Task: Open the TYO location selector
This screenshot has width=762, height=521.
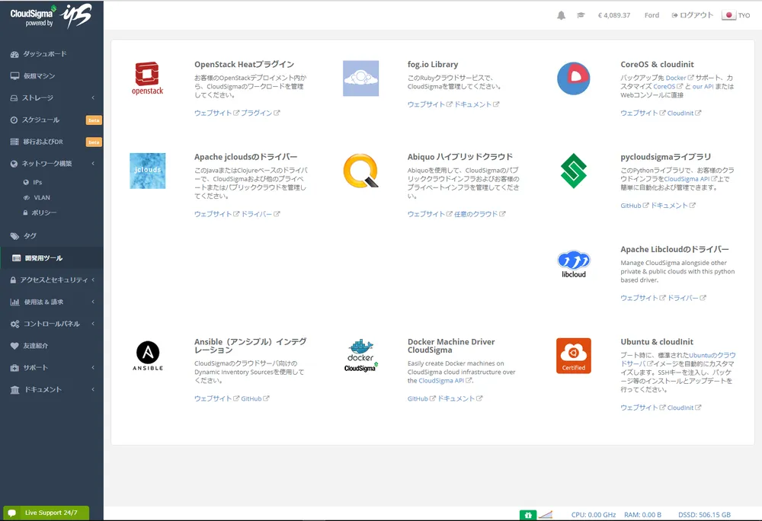Action: 744,15
